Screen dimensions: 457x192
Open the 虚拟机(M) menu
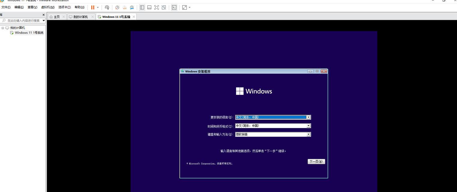(48, 7)
